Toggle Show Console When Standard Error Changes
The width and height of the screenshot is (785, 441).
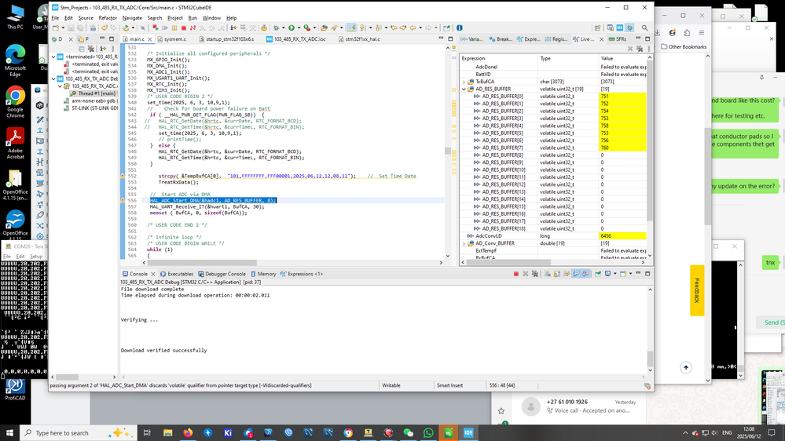click(586, 274)
